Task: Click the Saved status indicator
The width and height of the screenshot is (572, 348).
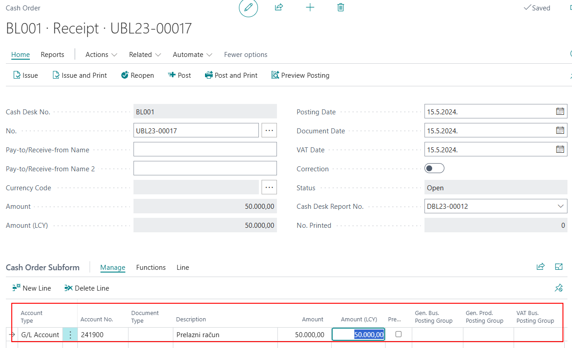Action: click(x=537, y=8)
